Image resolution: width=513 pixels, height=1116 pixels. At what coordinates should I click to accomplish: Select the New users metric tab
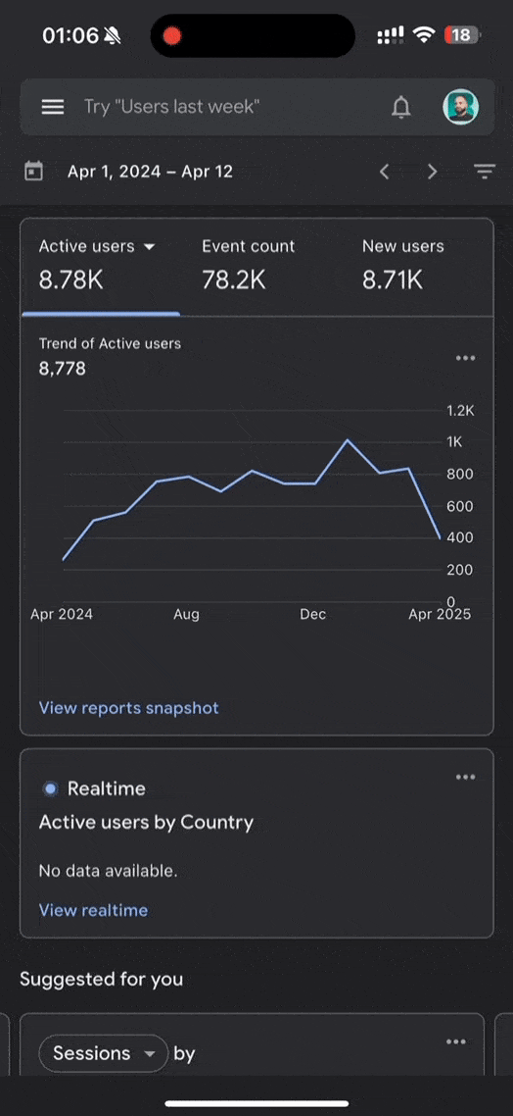click(403, 264)
